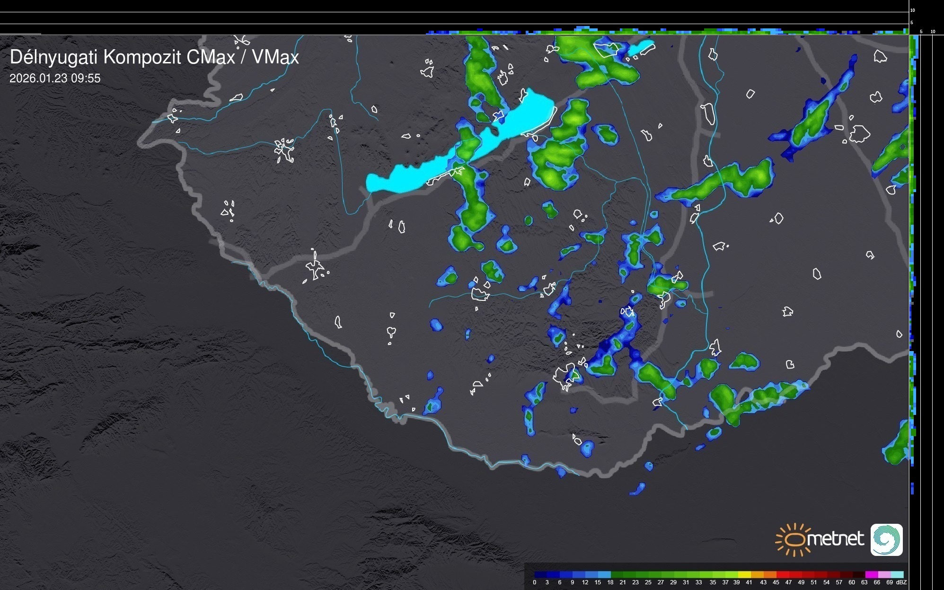Click the teal swirl app logo

click(x=886, y=539)
